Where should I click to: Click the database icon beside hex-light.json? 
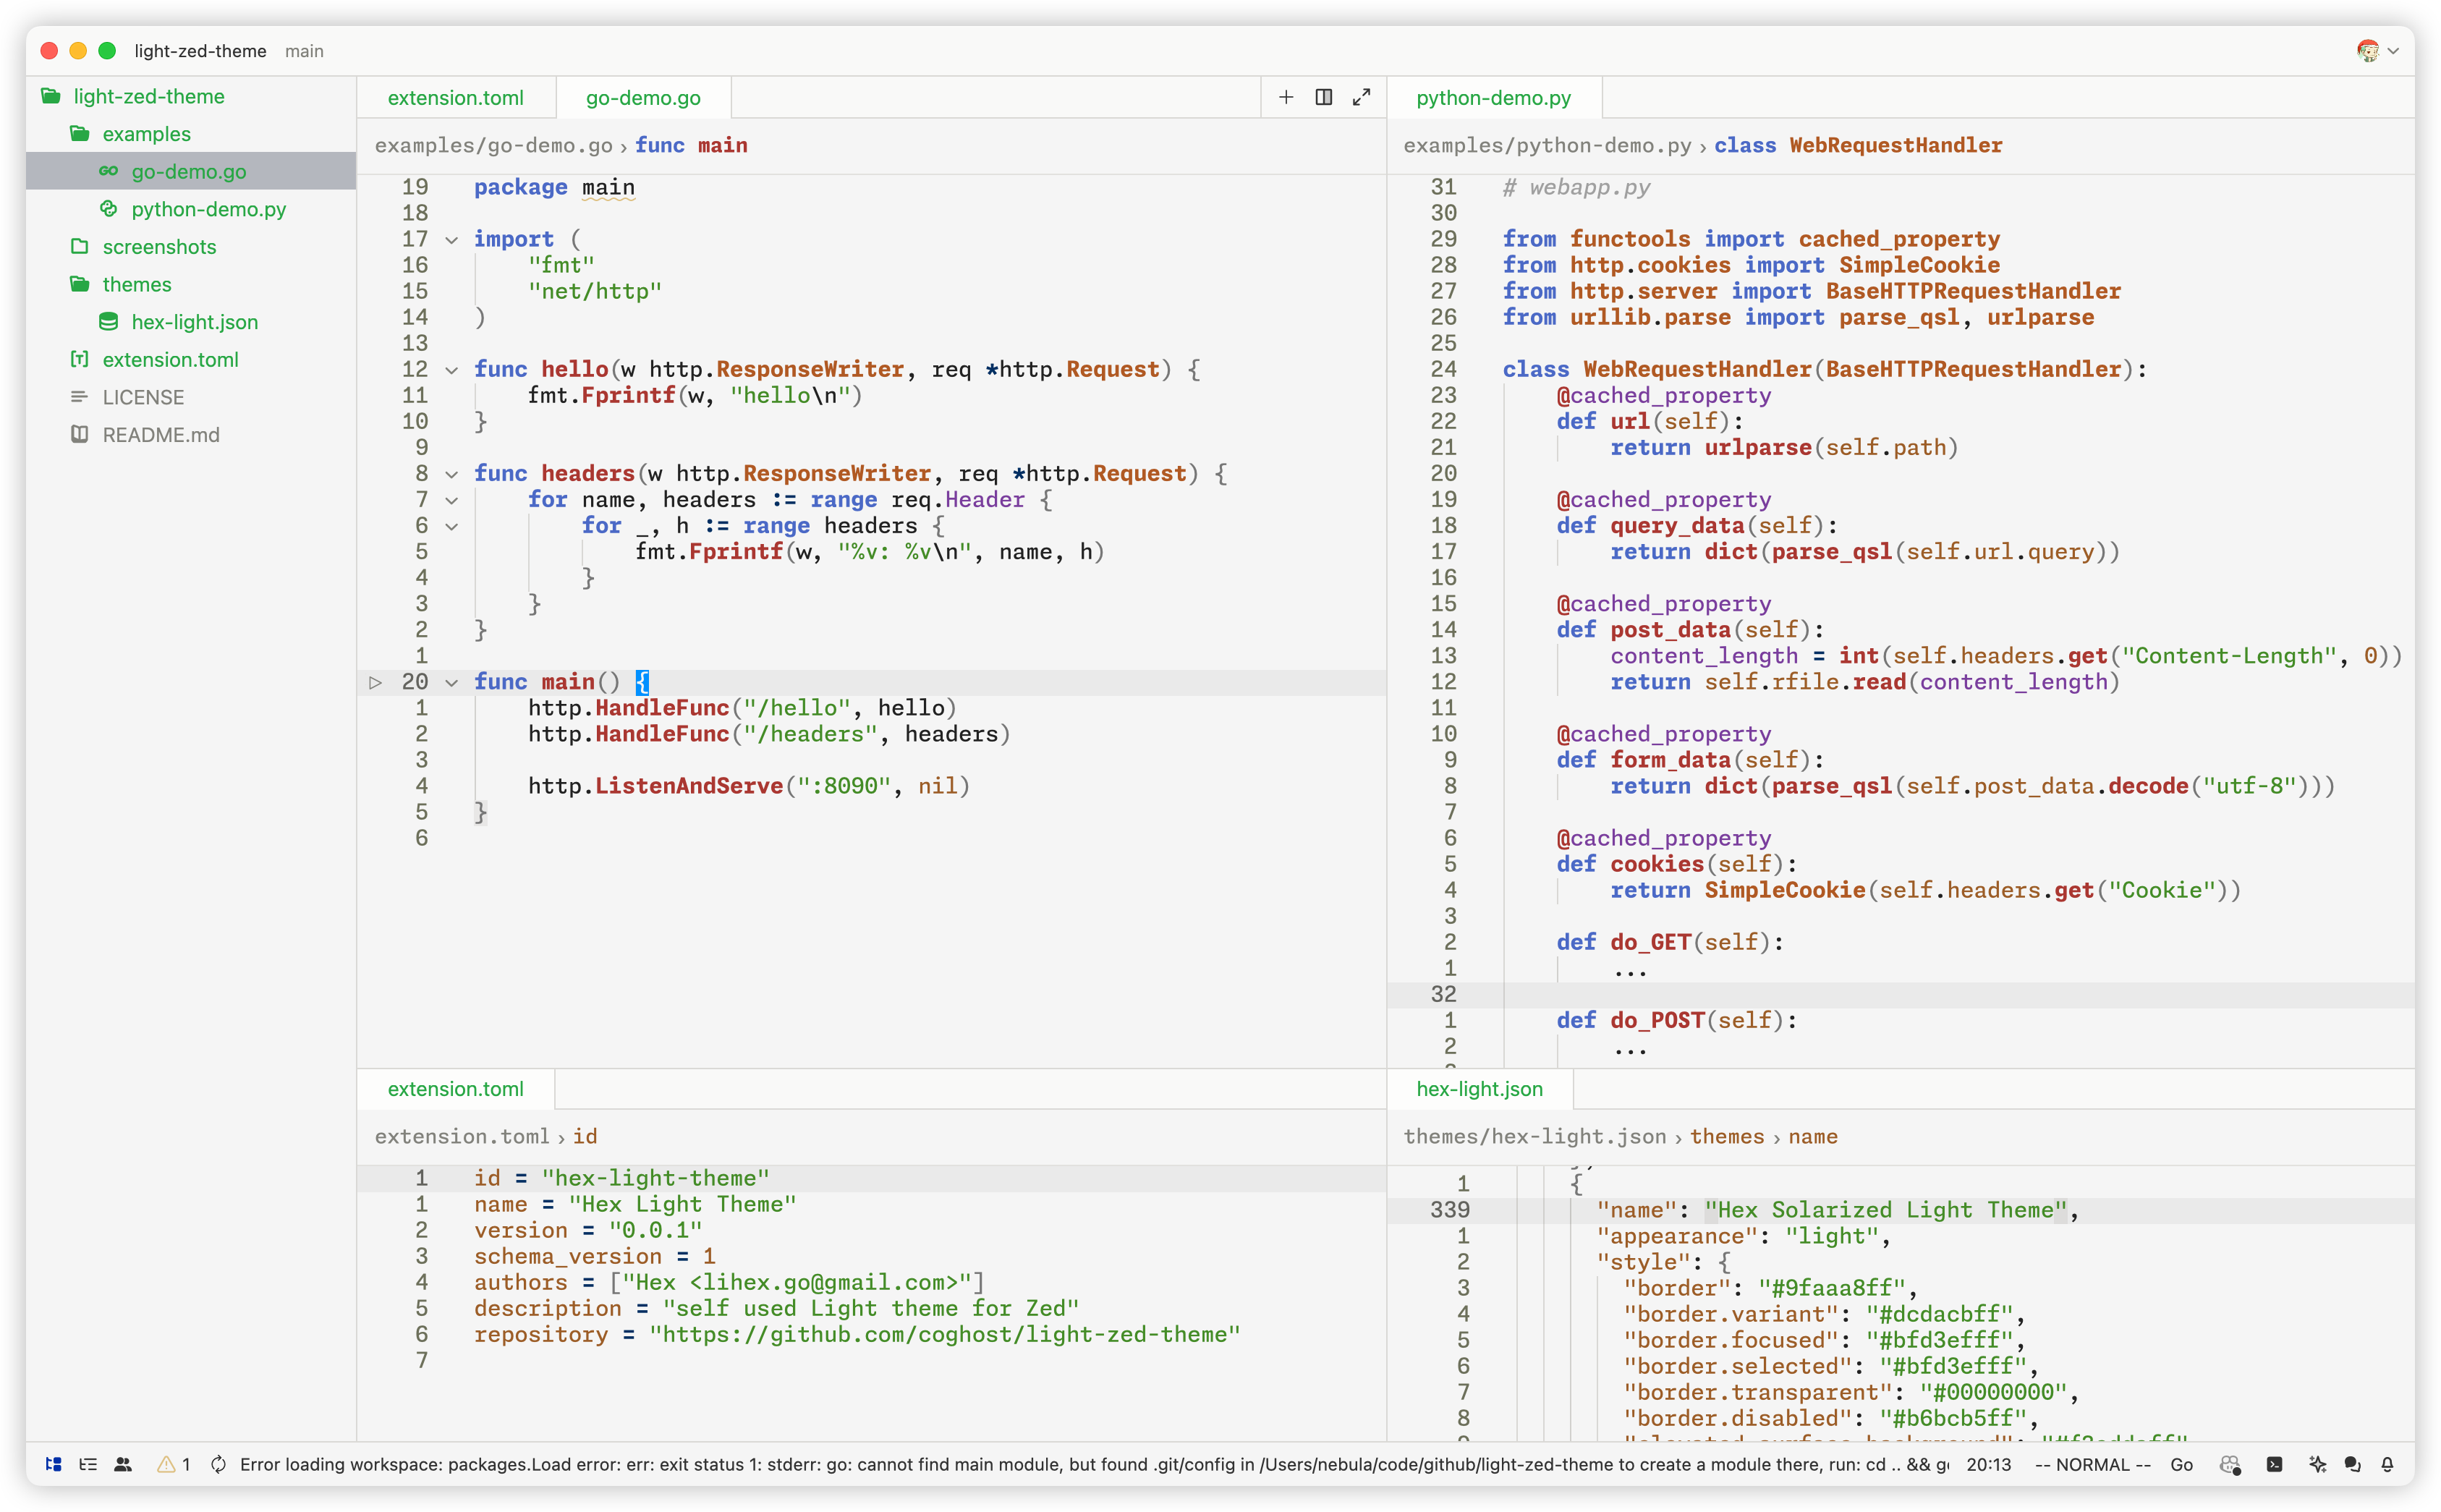click(108, 322)
